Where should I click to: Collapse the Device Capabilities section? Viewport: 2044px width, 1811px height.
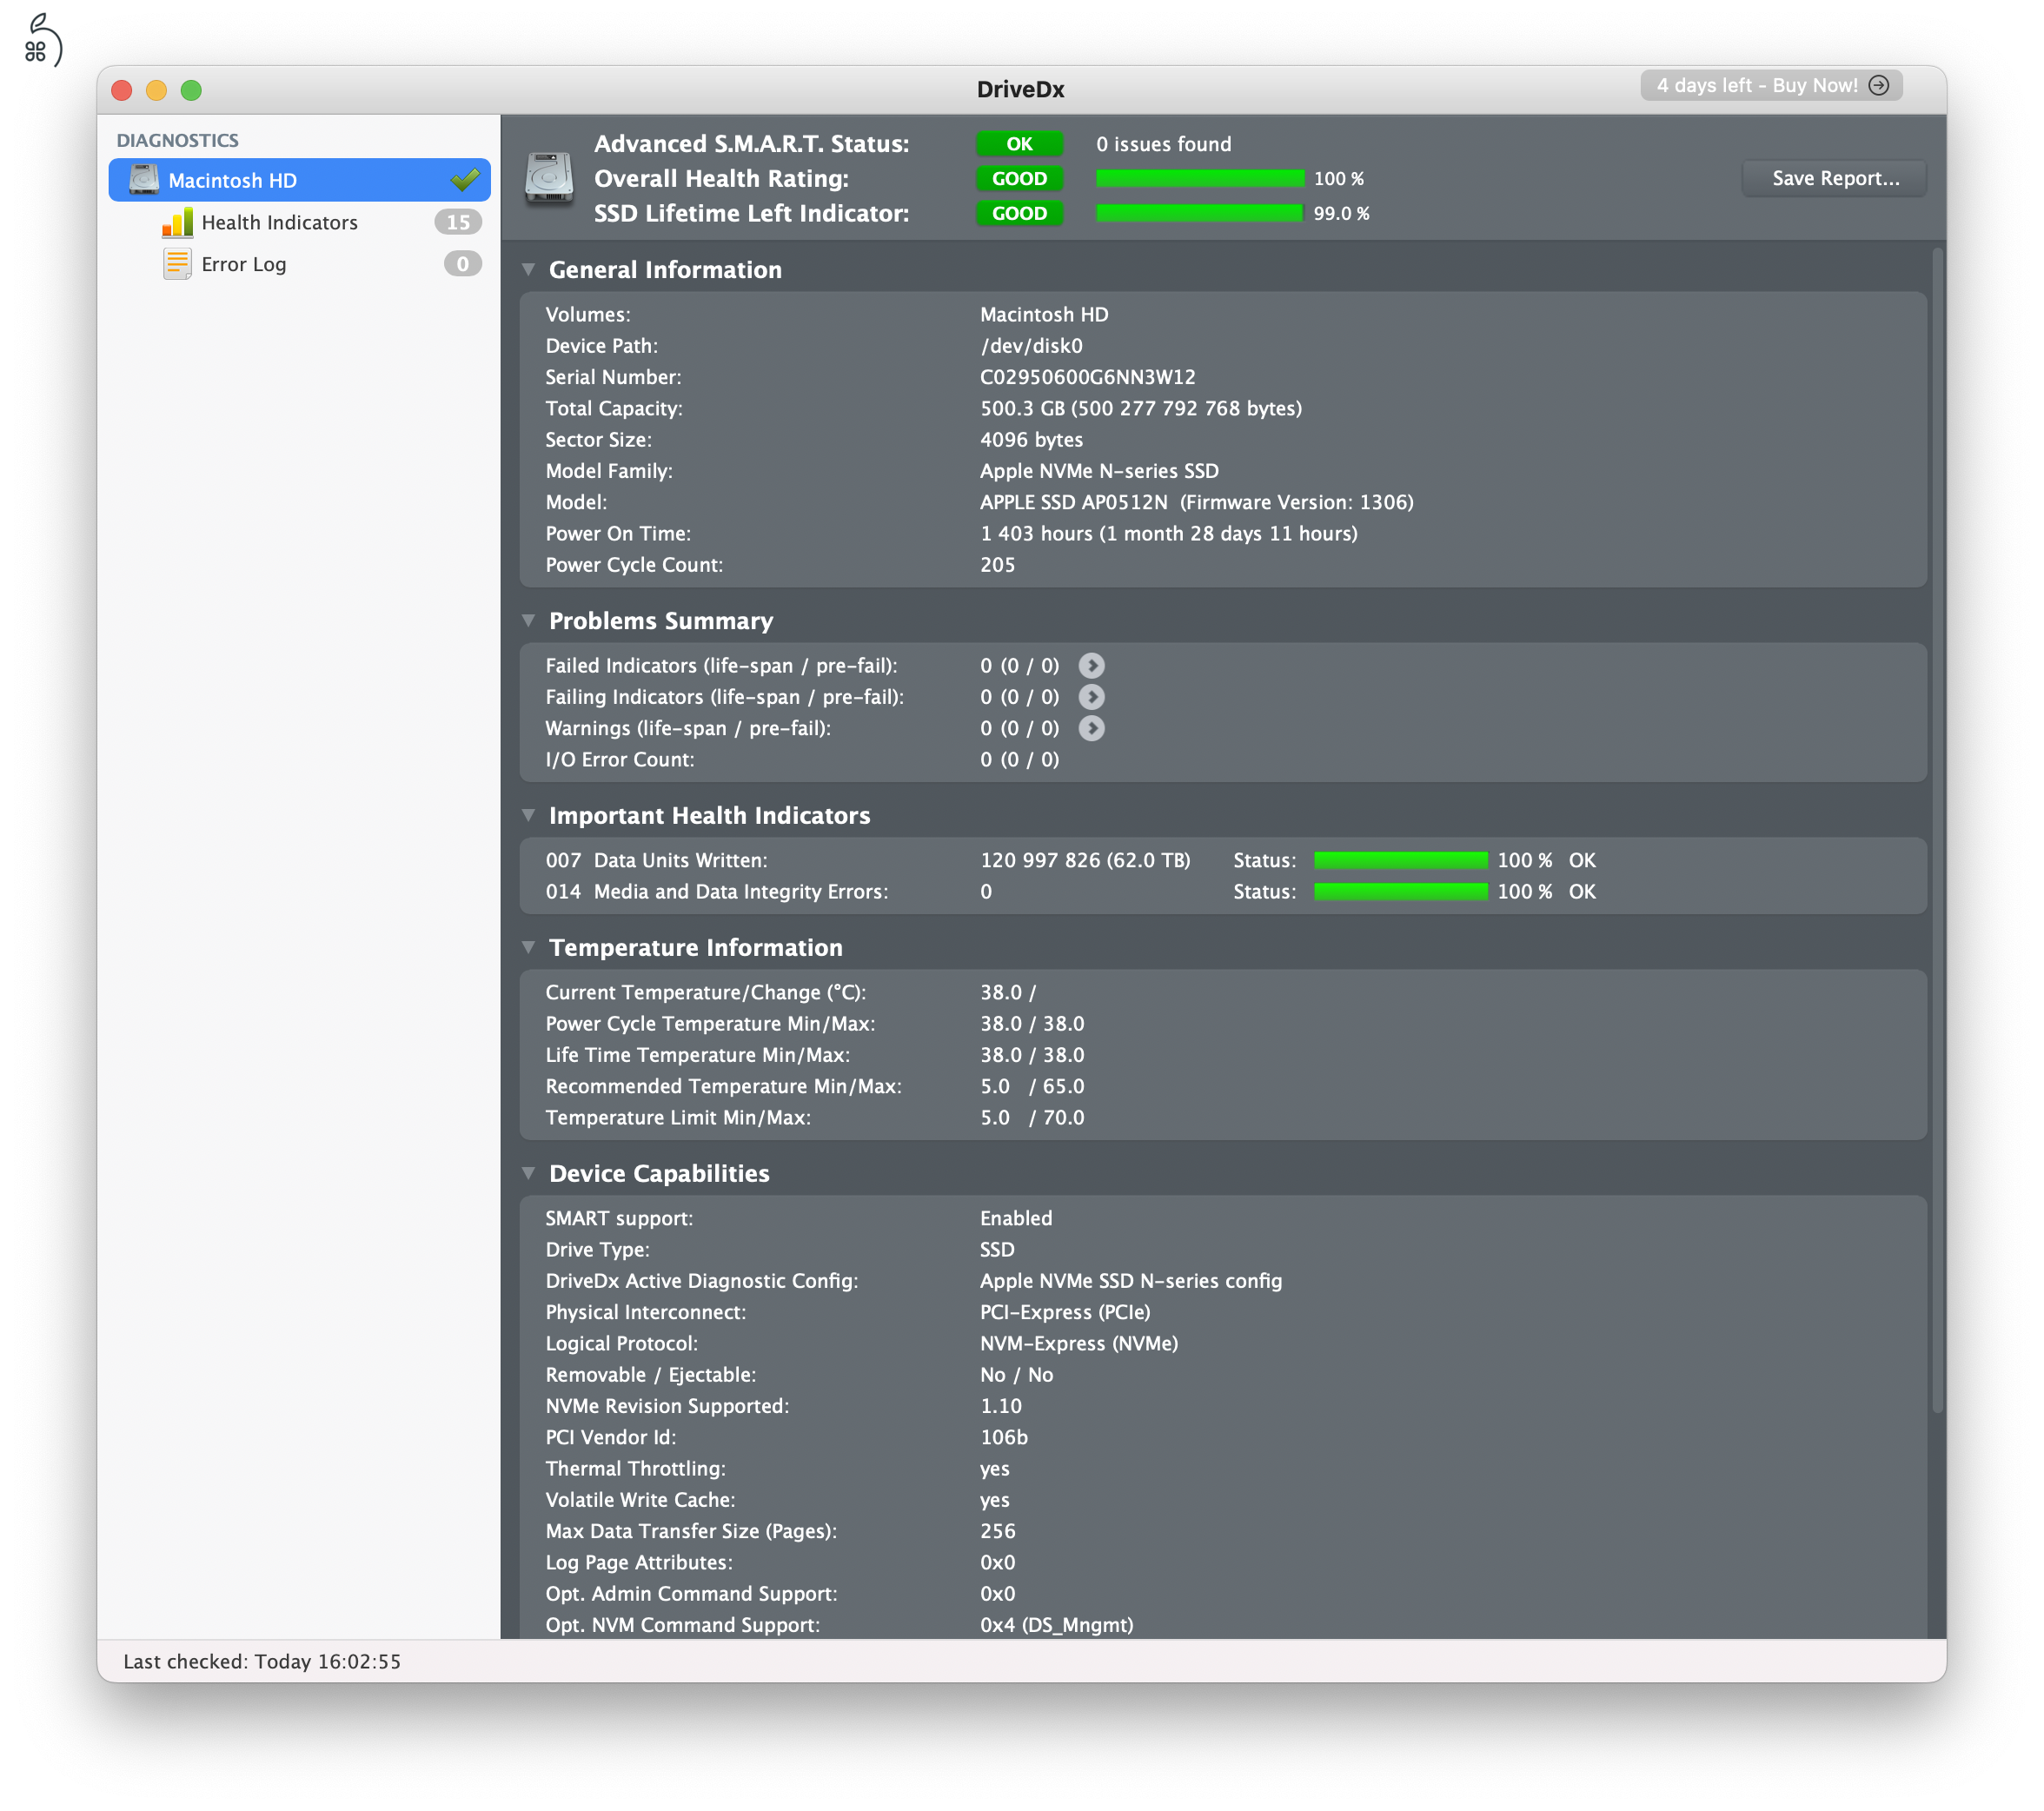pos(528,1173)
